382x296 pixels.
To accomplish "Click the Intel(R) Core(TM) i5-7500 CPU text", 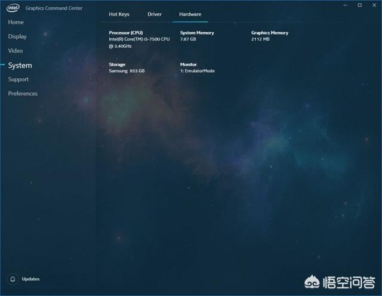I will coord(139,39).
